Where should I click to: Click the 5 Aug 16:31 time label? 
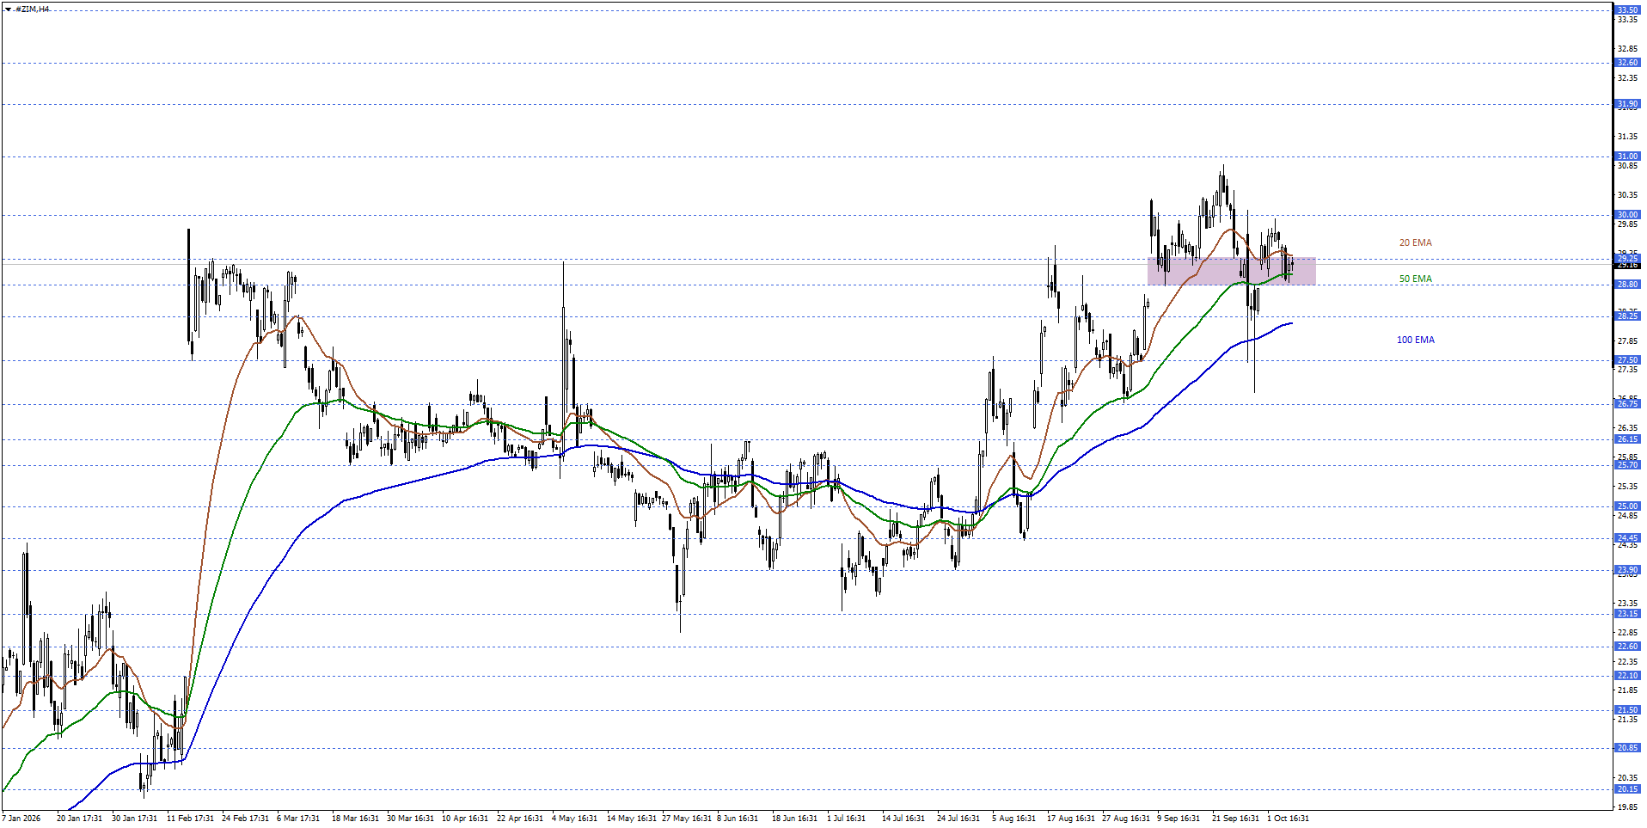pyautogui.click(x=1013, y=818)
